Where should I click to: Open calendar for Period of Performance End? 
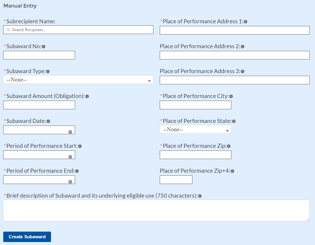coord(70,182)
